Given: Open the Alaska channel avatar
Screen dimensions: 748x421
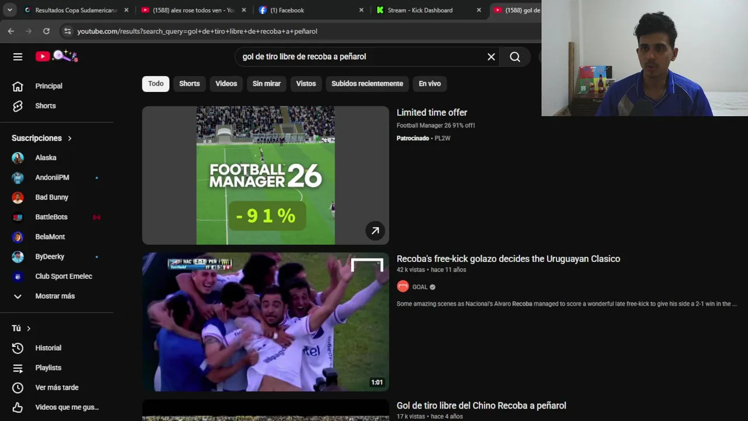Looking at the screenshot, I should point(18,158).
